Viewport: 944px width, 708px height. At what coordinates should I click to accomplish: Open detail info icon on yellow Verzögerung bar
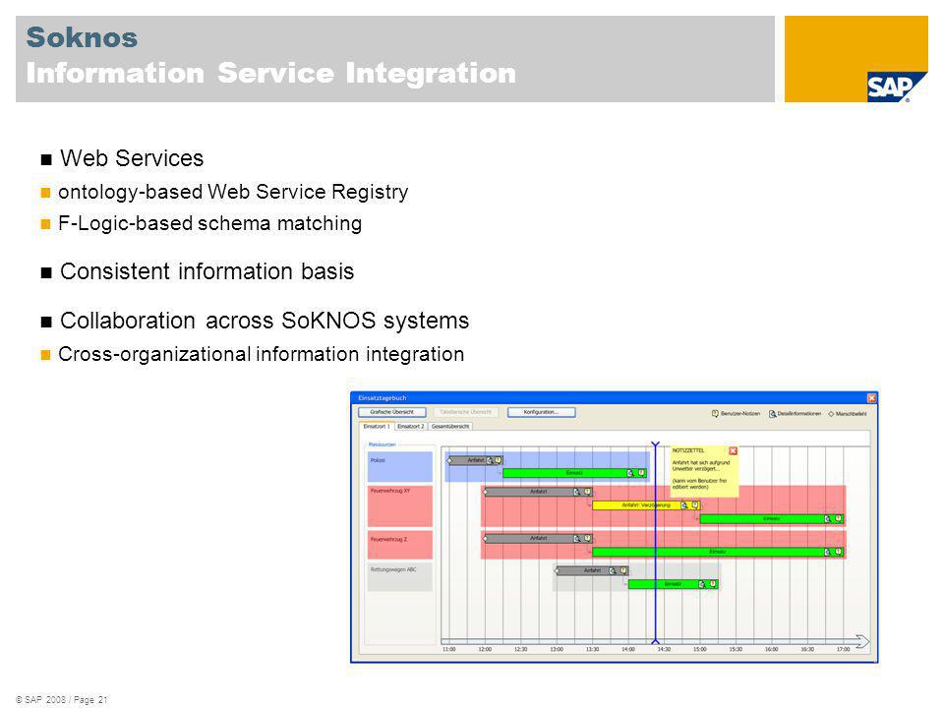pyautogui.click(x=684, y=505)
